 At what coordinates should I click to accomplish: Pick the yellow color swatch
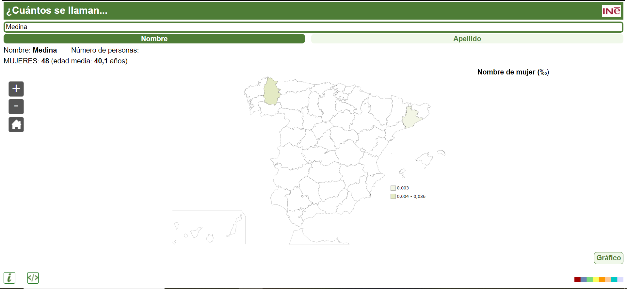(596, 280)
